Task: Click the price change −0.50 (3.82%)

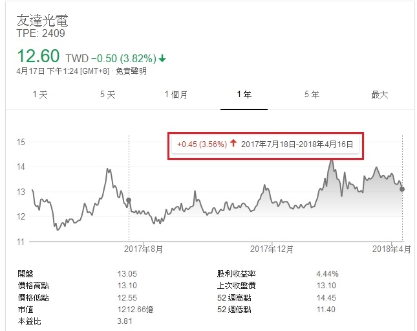Action: (x=123, y=58)
